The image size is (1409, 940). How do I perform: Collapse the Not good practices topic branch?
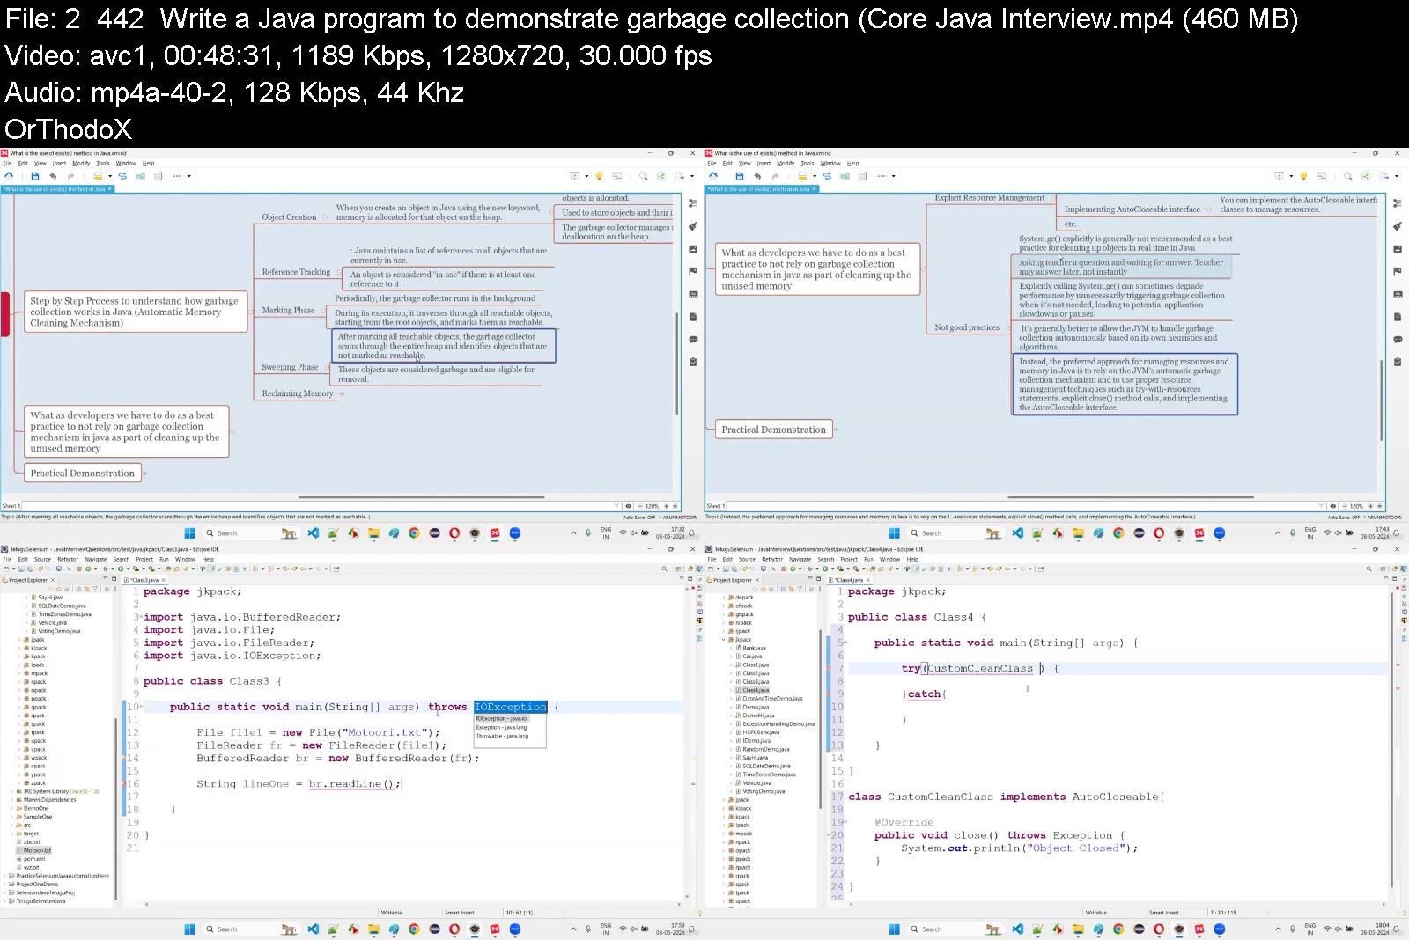1008,328
